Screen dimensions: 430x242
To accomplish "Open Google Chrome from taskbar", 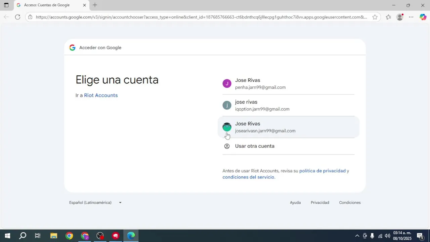I will pos(69,236).
